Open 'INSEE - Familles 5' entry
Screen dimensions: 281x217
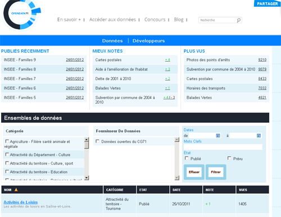click(x=20, y=98)
